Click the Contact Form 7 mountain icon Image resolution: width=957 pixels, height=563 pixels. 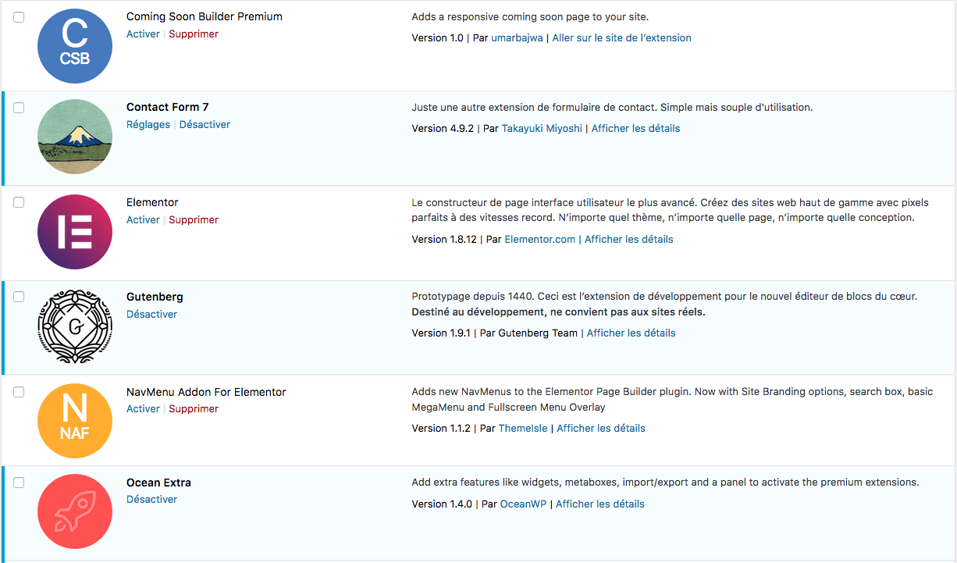tap(75, 137)
